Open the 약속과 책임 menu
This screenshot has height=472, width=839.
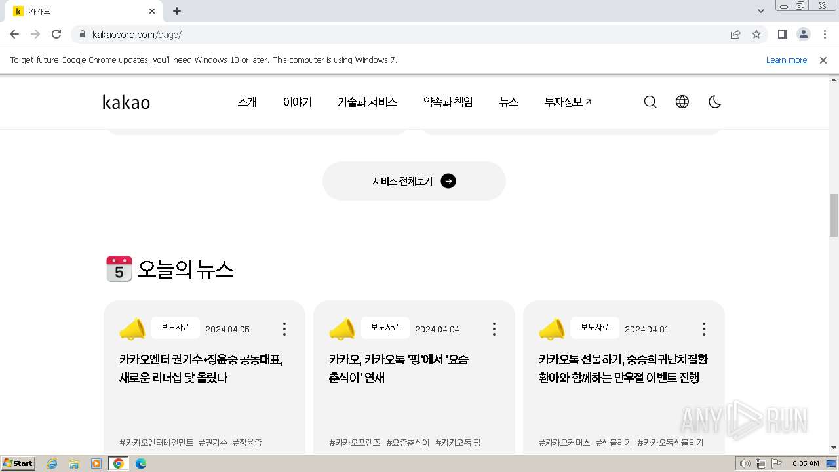tap(448, 102)
